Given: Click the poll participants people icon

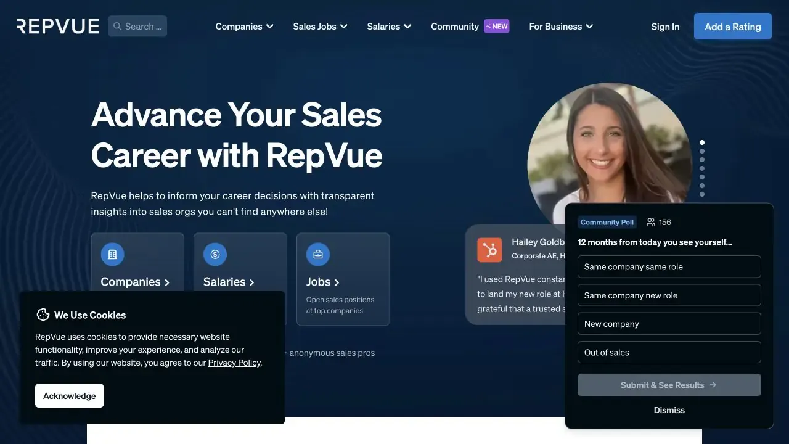Looking at the screenshot, I should tap(651, 222).
